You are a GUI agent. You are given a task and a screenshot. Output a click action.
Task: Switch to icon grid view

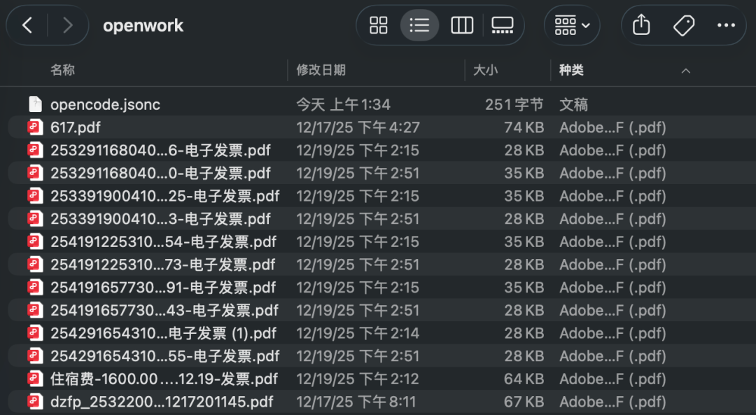point(379,26)
